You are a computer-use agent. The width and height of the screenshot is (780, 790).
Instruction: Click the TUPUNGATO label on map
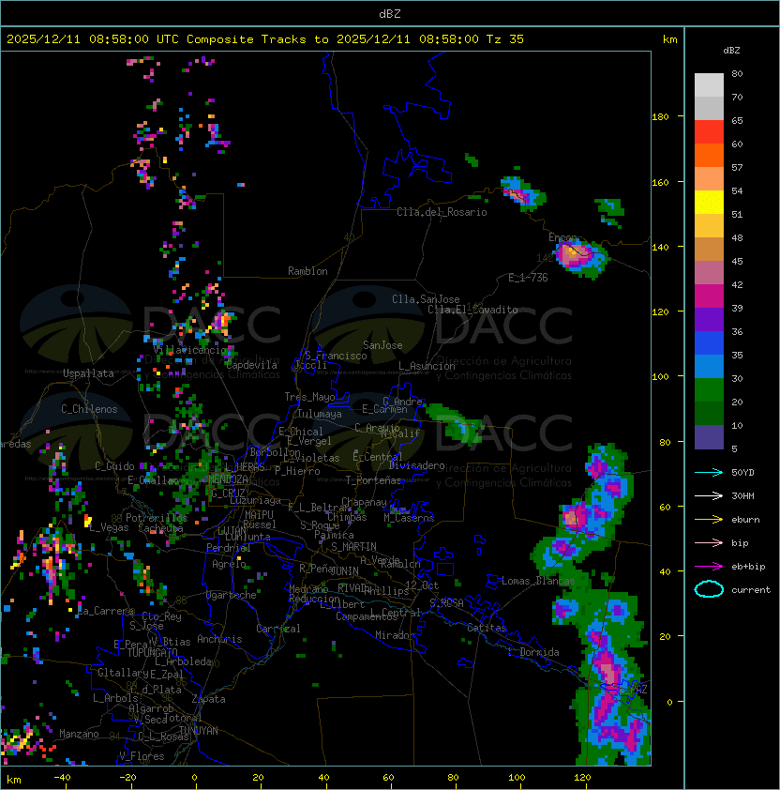(x=152, y=652)
